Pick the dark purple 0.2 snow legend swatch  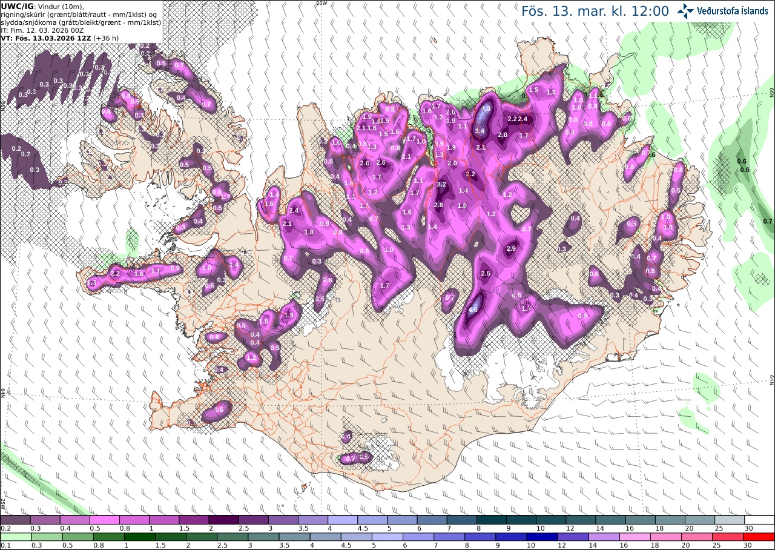point(15,520)
